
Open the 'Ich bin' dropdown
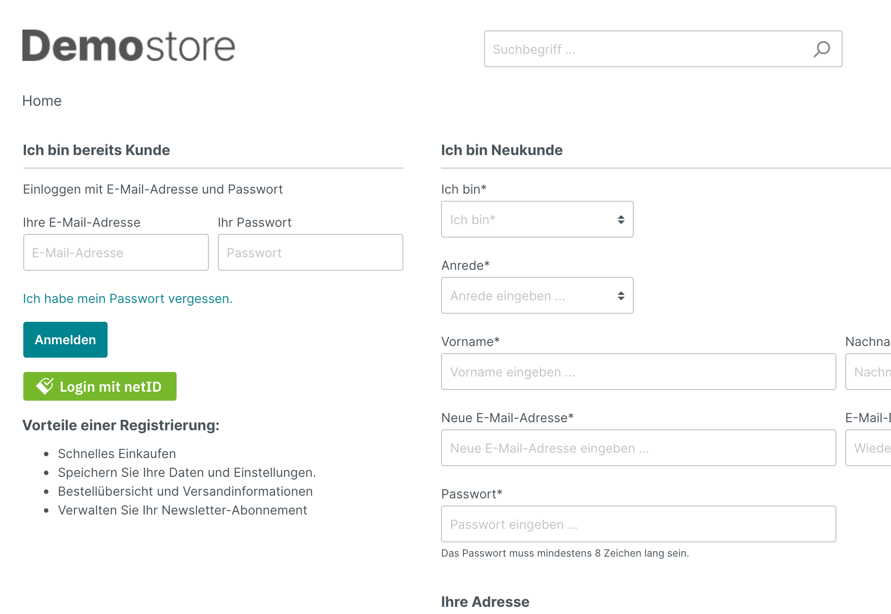(x=537, y=219)
